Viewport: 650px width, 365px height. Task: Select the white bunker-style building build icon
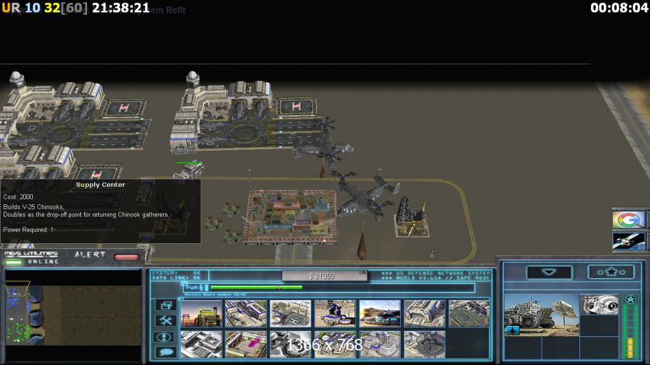(x=425, y=313)
